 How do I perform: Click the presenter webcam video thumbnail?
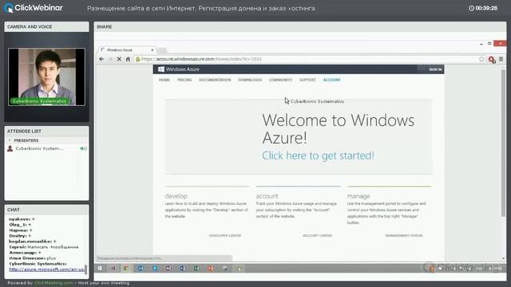click(46, 77)
